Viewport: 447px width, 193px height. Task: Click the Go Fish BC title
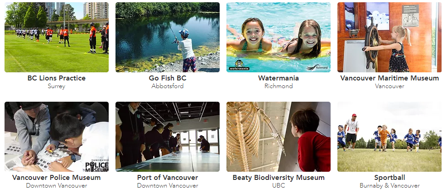(x=168, y=78)
